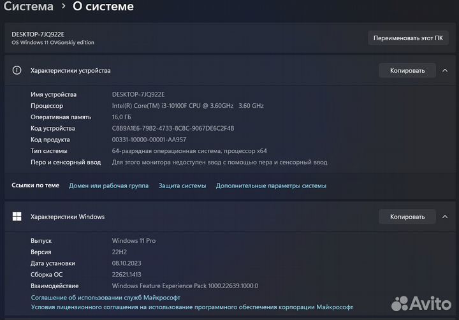Select the version value 22H2
This screenshot has height=320, width=459.
pyautogui.click(x=119, y=252)
